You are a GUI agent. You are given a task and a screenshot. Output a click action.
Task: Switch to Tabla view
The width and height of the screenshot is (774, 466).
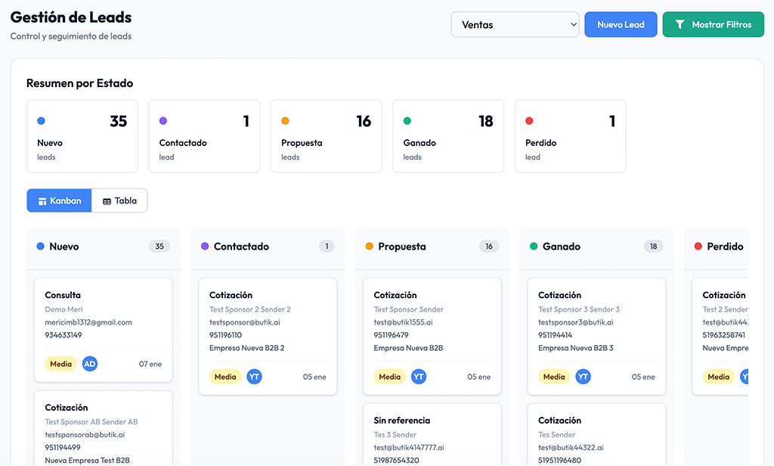[119, 200]
